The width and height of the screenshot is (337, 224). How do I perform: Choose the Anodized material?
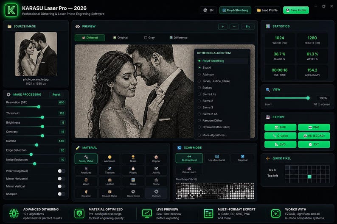86,170
